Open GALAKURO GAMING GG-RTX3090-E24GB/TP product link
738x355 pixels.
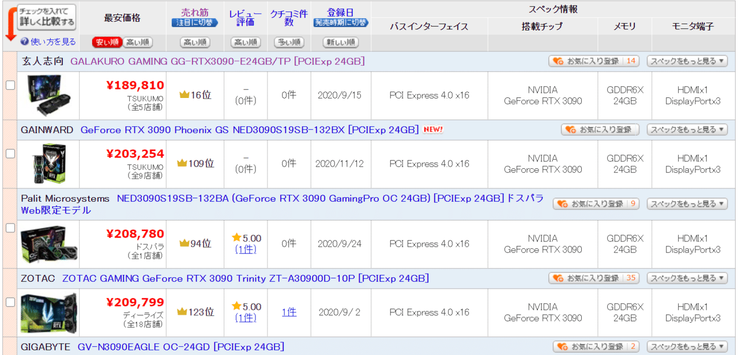(217, 61)
